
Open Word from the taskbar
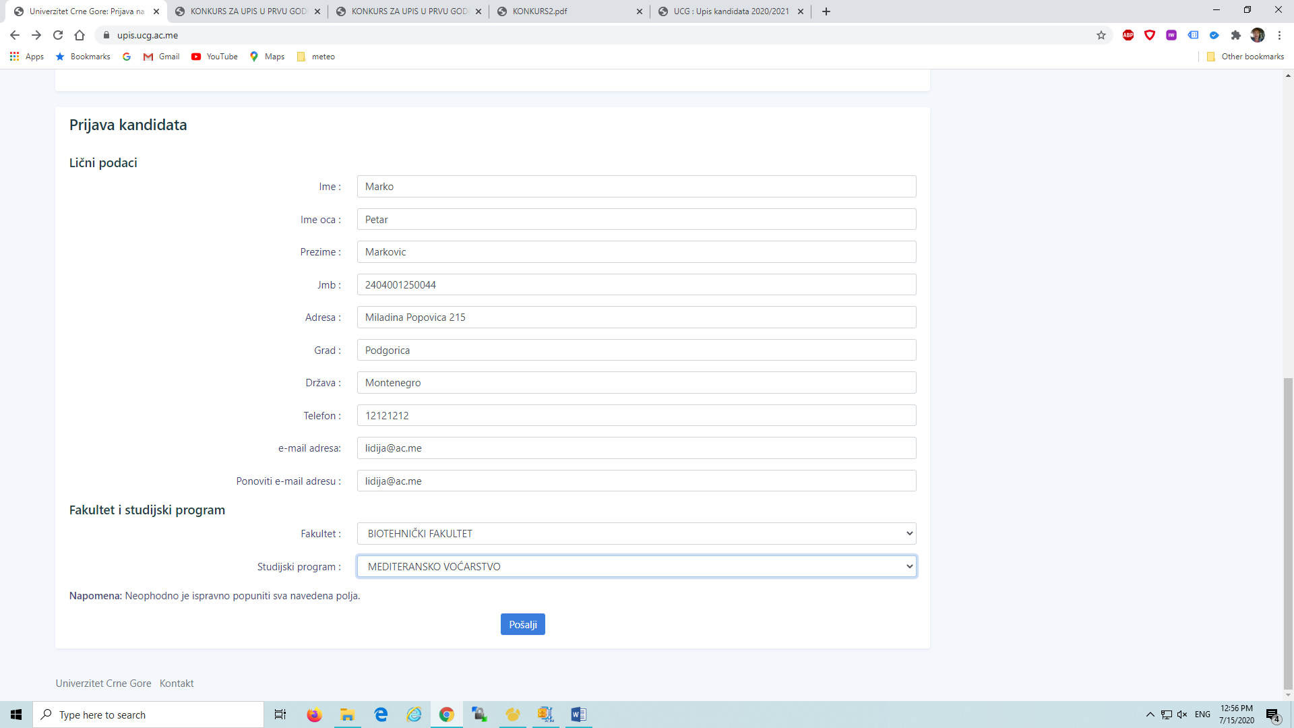coord(578,715)
